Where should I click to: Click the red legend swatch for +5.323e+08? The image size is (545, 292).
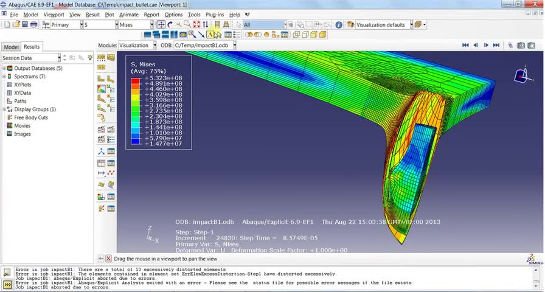(136, 81)
